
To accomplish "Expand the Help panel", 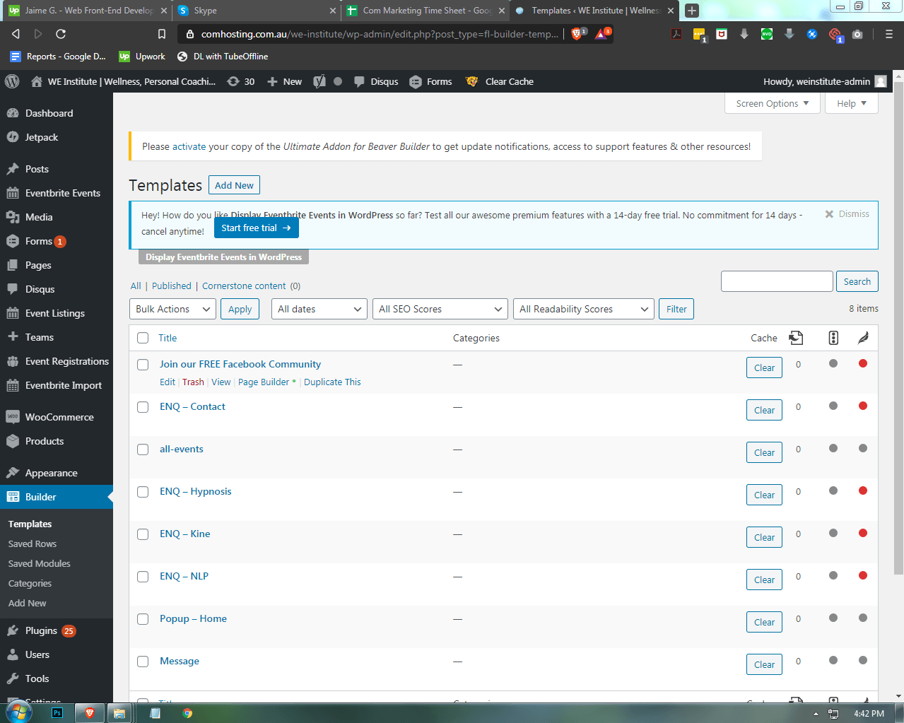I will tap(851, 103).
